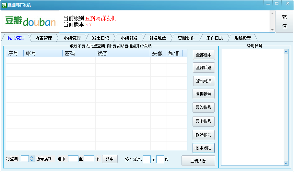Click the 状态 column header
Screen dimensions: 294x172
122,53
